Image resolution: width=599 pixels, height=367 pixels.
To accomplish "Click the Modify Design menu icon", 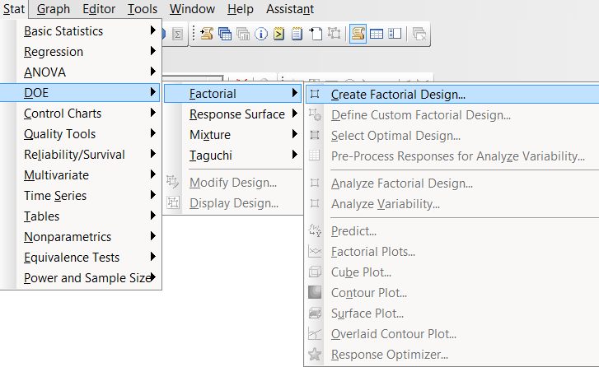I will pyautogui.click(x=173, y=182).
